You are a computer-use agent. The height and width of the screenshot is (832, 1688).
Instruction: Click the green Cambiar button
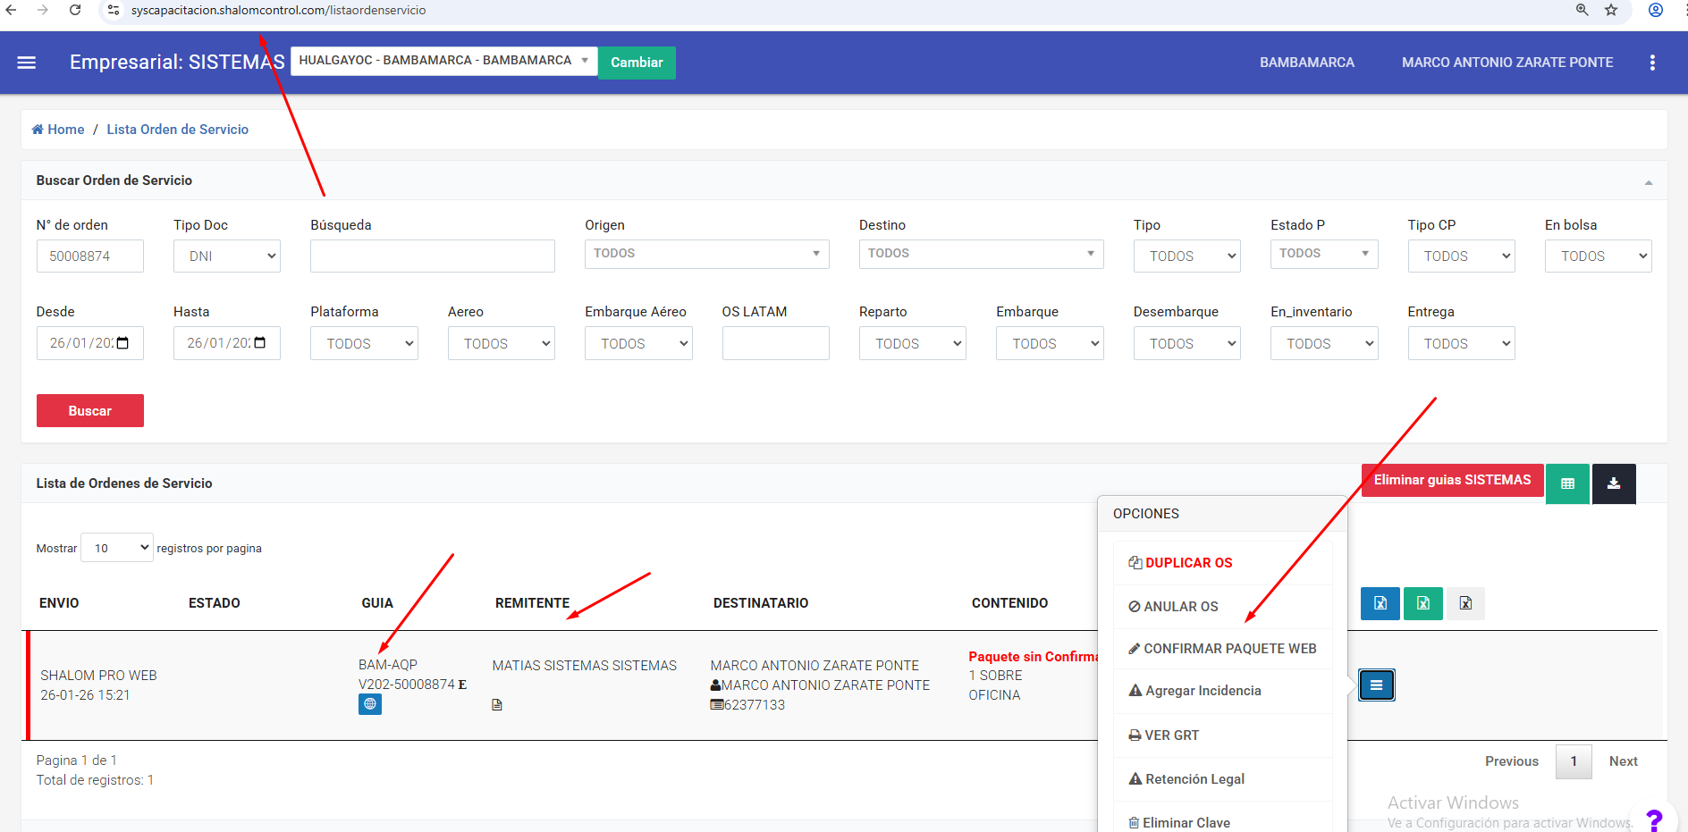[637, 63]
